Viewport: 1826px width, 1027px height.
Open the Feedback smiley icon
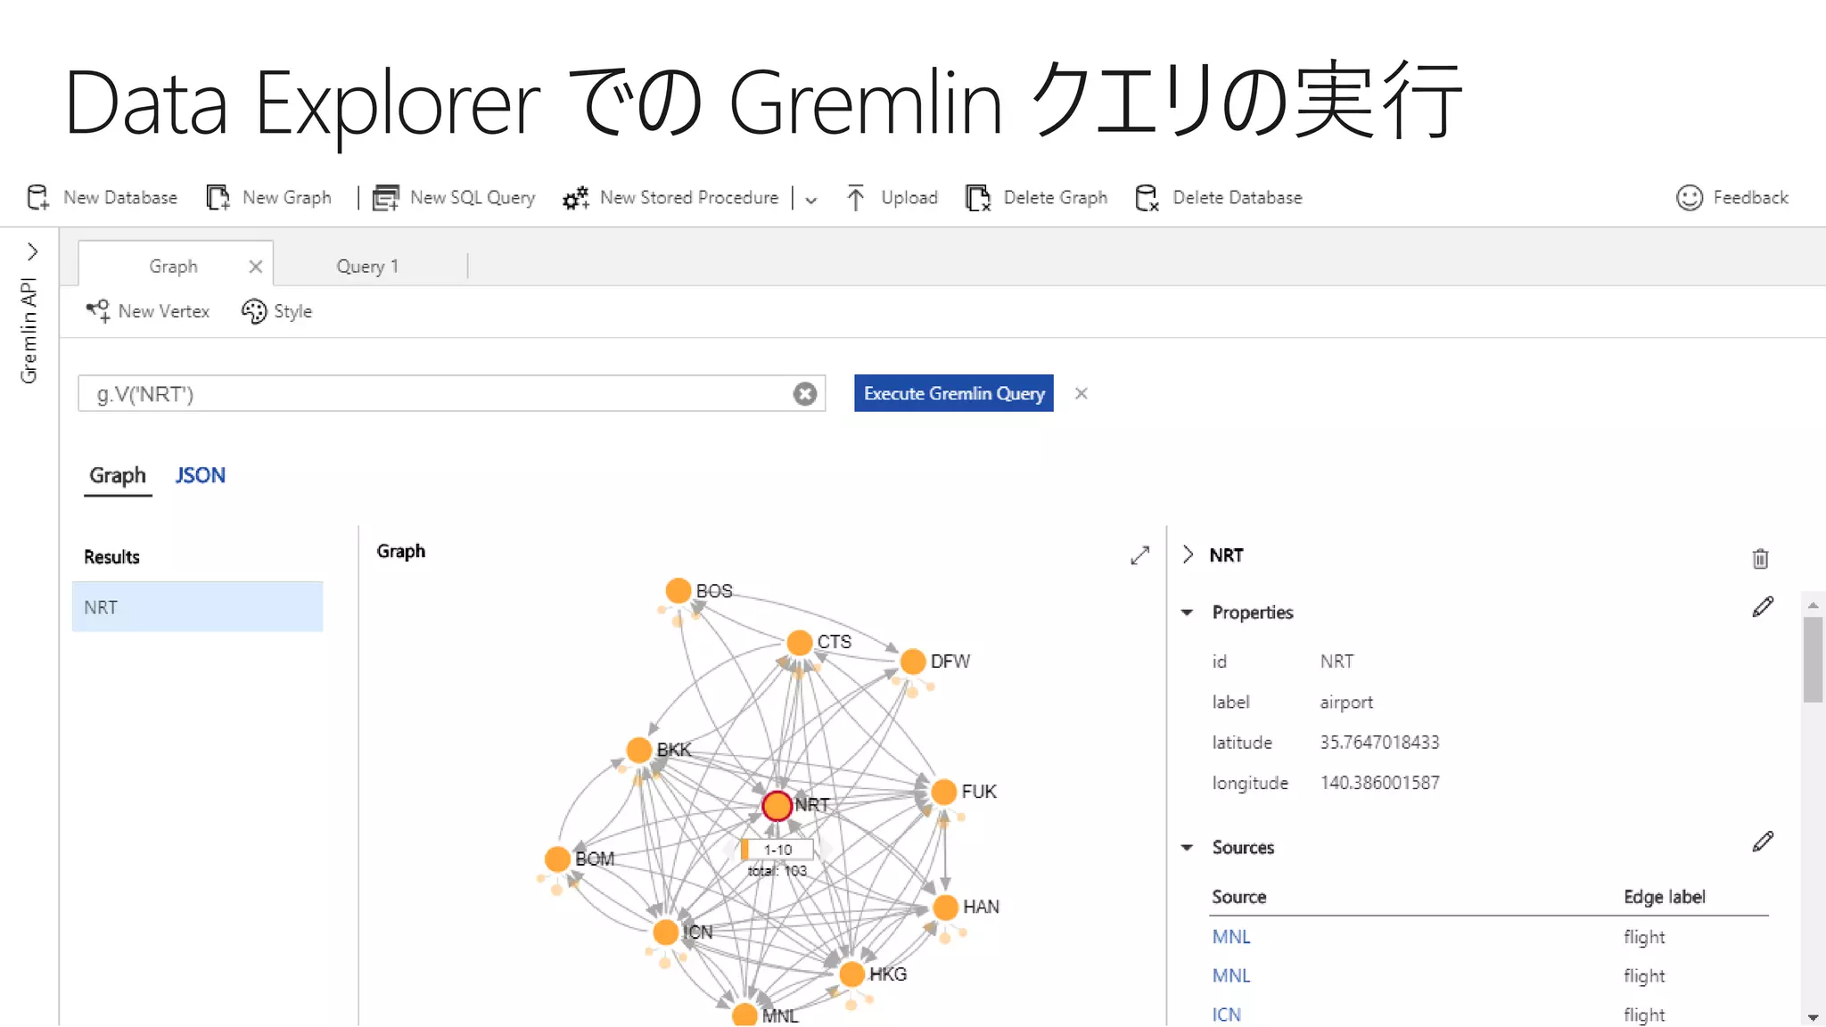tap(1689, 197)
